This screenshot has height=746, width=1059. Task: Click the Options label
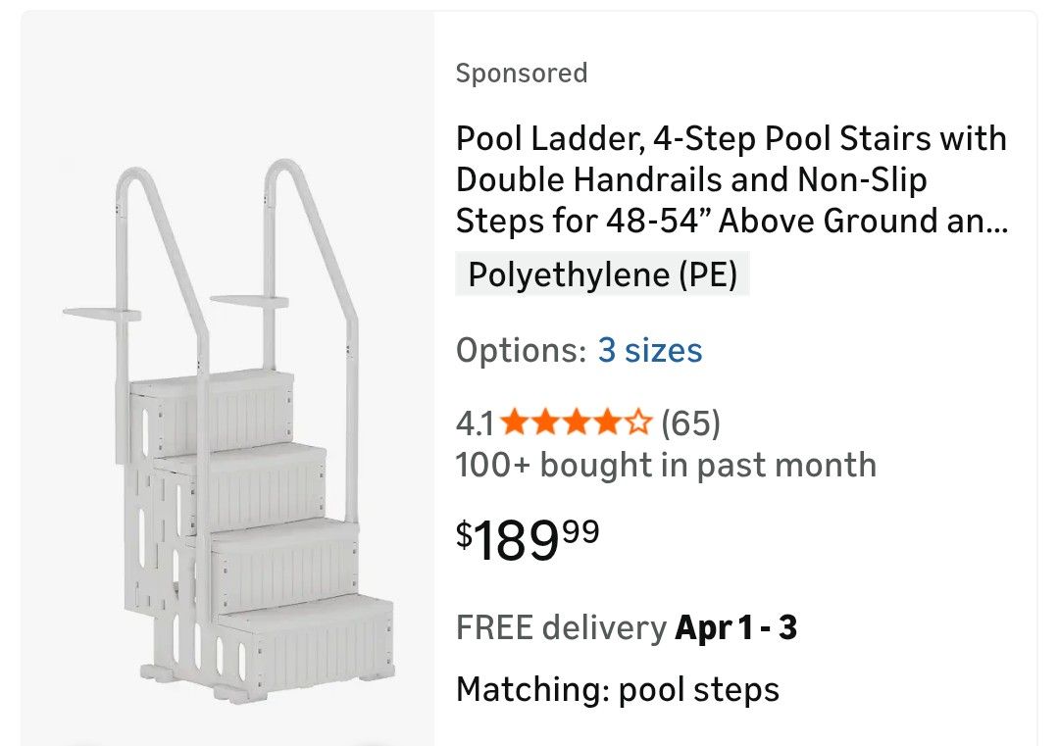[x=520, y=350]
